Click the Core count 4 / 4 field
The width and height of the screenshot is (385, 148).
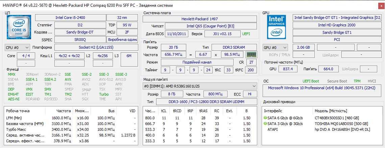[26, 56]
